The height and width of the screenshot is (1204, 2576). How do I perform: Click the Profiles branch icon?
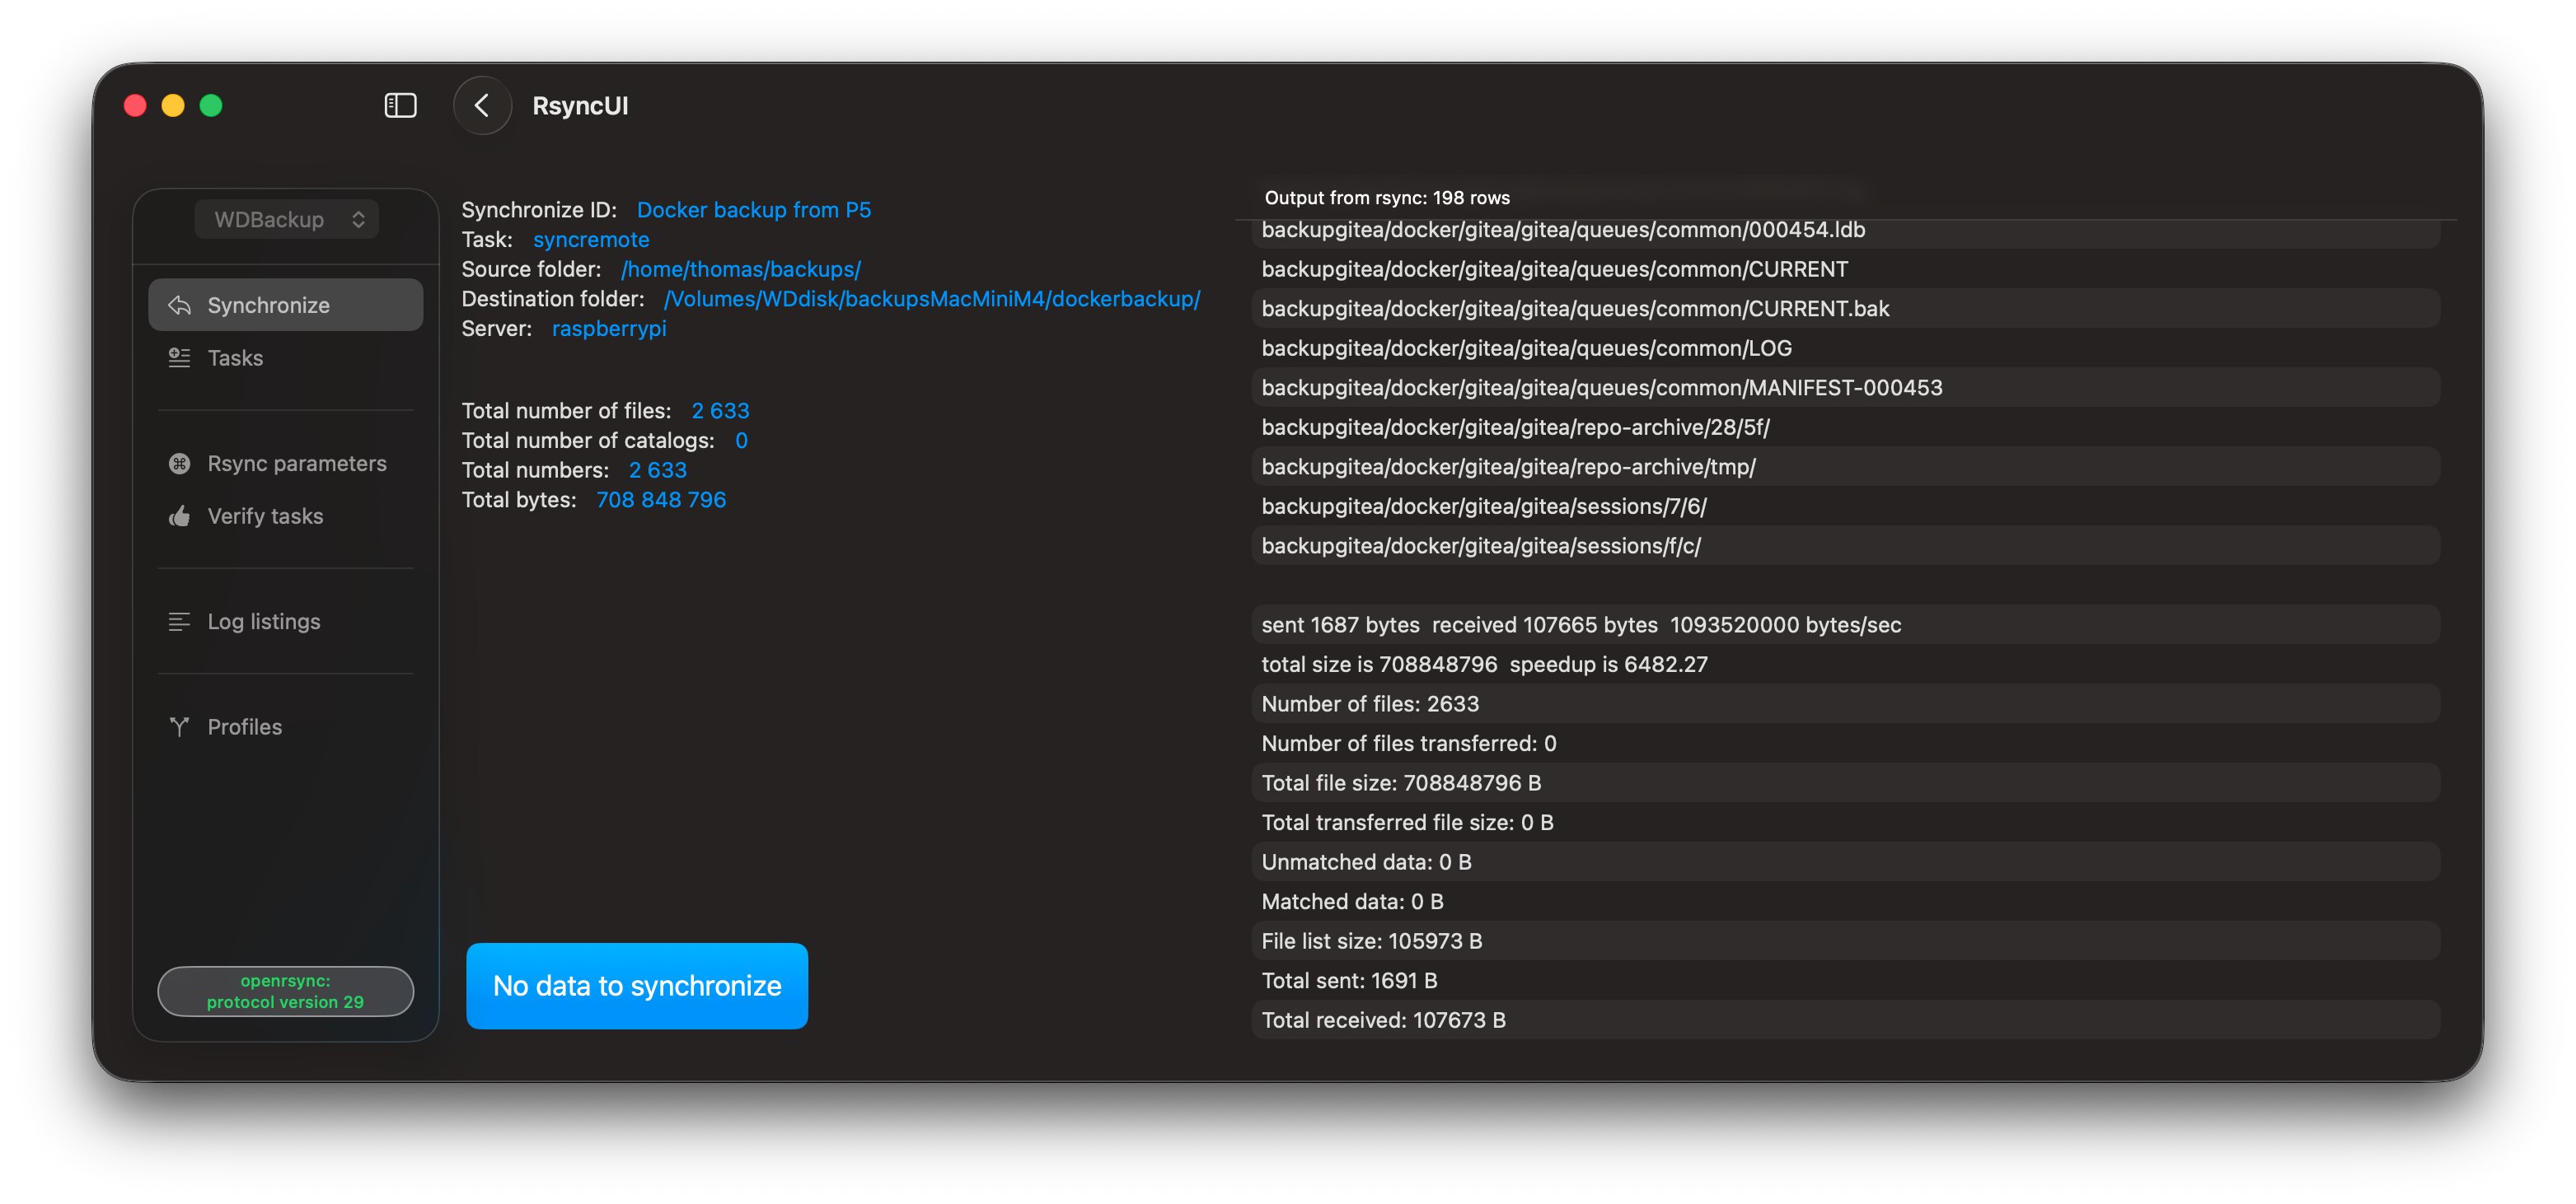pos(180,726)
